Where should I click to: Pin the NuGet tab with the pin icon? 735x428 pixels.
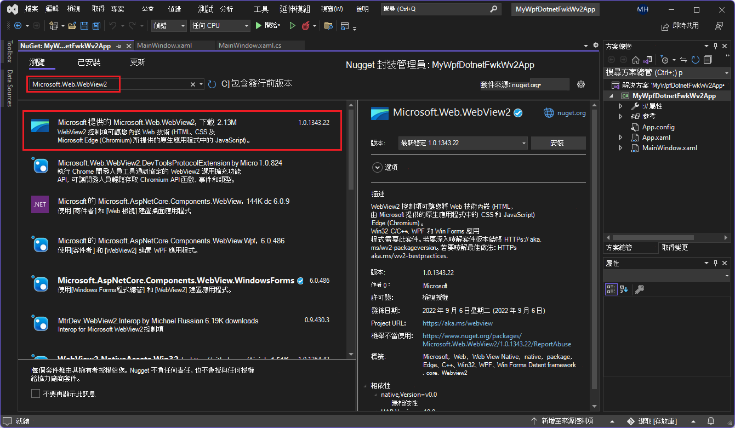pos(119,45)
